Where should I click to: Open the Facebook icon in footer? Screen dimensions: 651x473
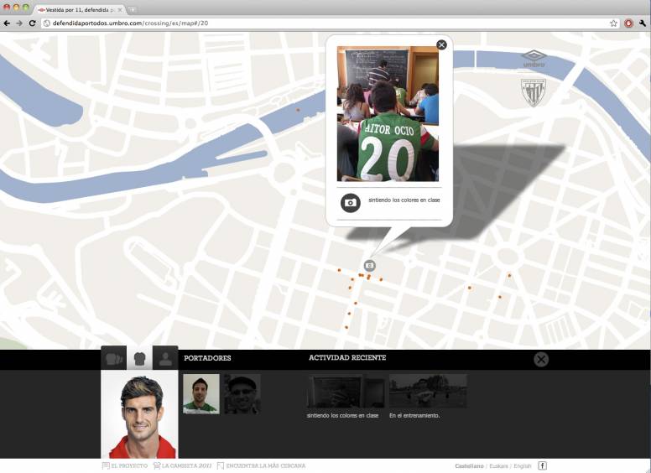pyautogui.click(x=542, y=465)
